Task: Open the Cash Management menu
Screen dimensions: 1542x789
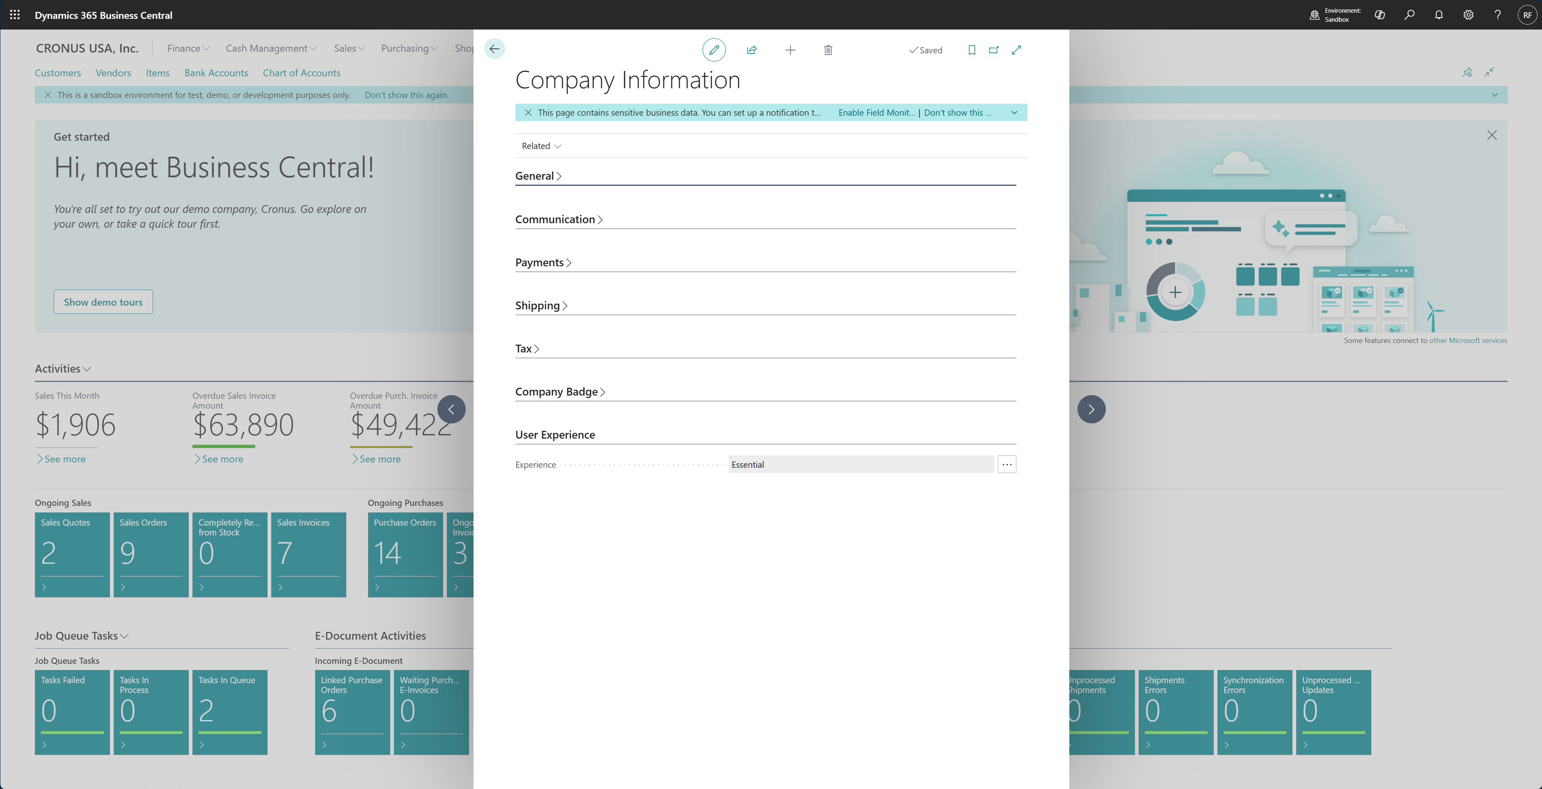Action: coord(271,48)
